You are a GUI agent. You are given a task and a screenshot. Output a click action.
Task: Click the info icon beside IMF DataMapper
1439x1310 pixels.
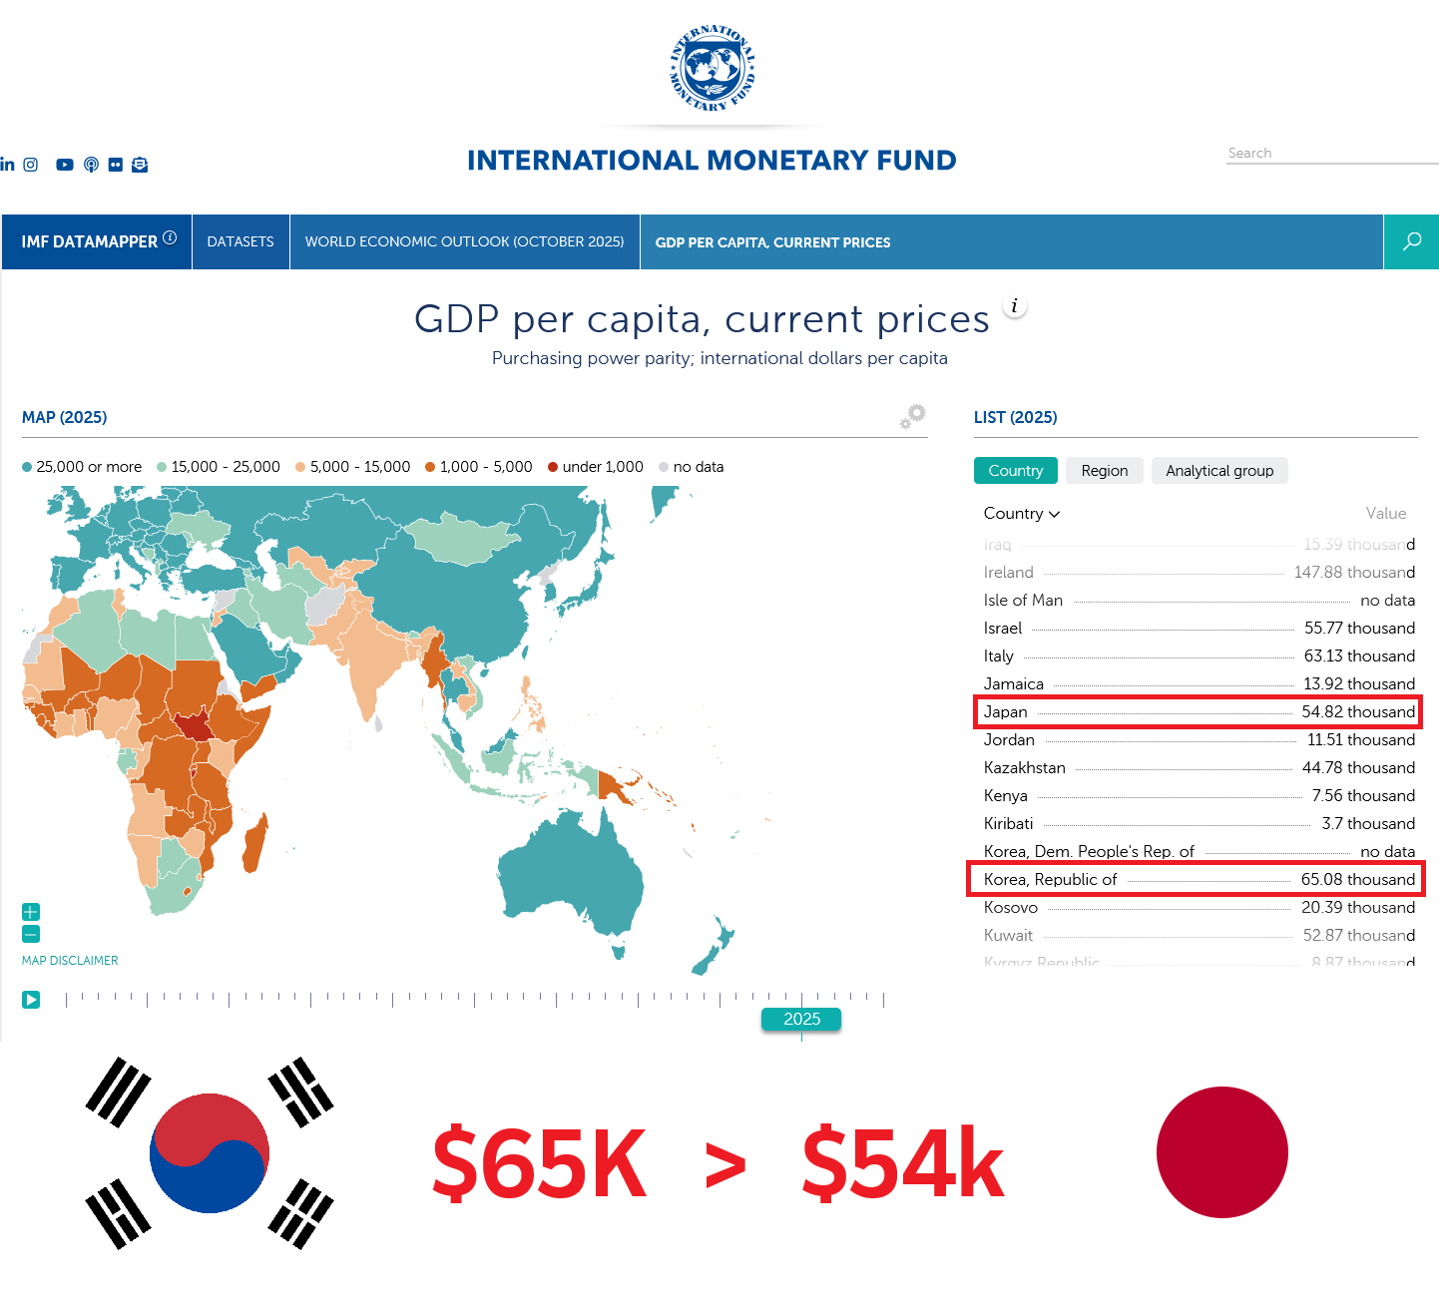point(170,237)
